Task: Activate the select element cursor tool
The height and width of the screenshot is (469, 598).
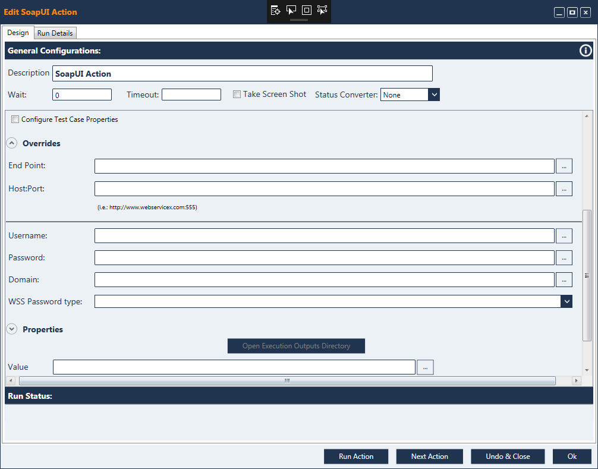Action: tap(291, 10)
